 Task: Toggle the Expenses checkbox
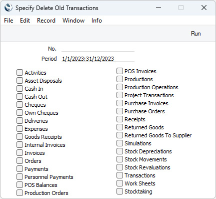[19, 129]
